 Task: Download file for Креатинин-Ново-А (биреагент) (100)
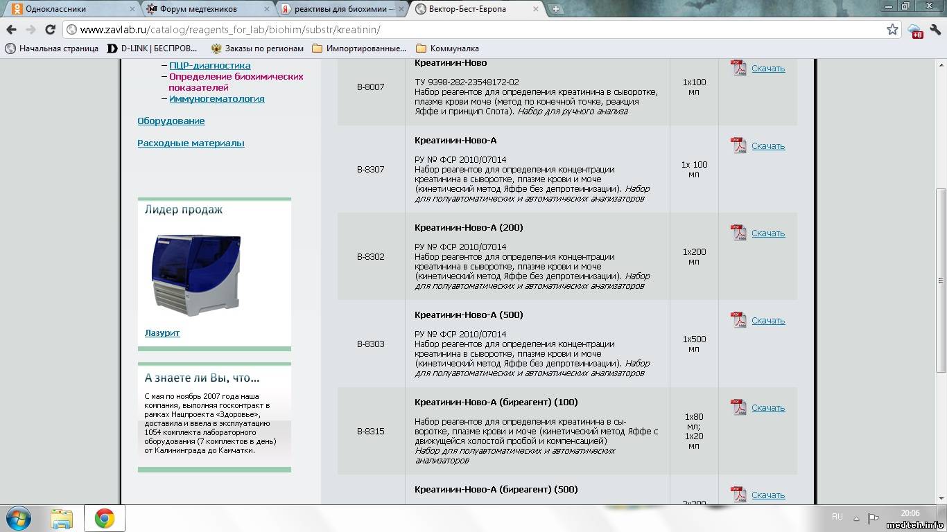[768, 408]
